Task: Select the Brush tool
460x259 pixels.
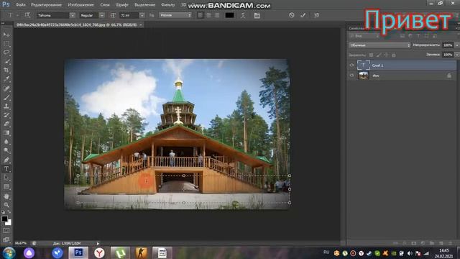Action: (x=6, y=97)
